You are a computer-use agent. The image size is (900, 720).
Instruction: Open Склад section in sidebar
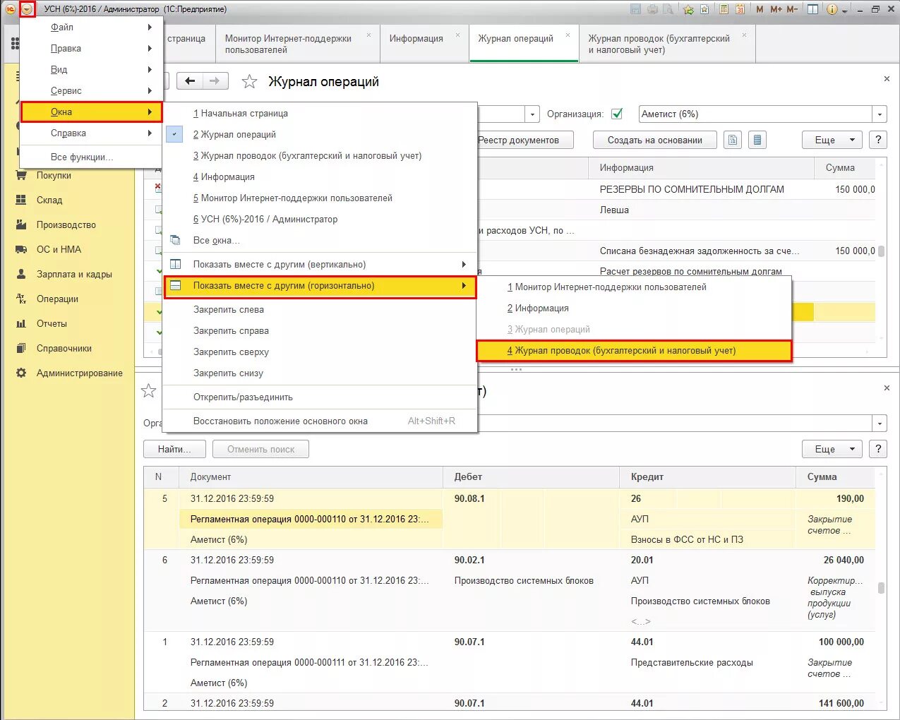pyautogui.click(x=49, y=200)
